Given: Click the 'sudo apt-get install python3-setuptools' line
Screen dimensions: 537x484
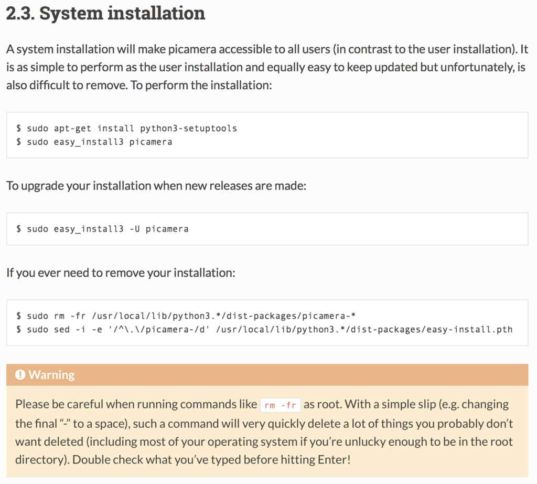Looking at the screenshot, I should pos(126,129).
